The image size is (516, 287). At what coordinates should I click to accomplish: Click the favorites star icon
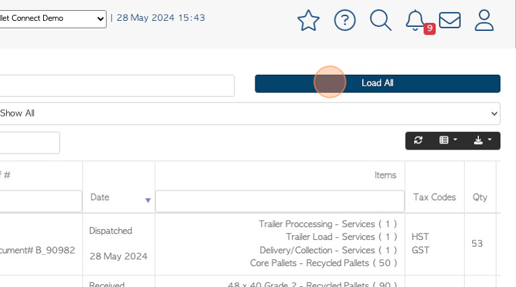(309, 20)
